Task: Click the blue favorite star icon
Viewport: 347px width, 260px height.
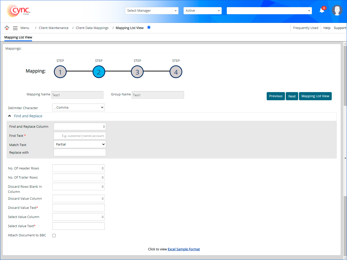Action: (x=149, y=27)
